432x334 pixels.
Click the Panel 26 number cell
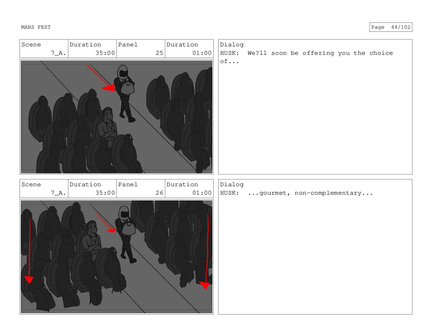[141, 189]
